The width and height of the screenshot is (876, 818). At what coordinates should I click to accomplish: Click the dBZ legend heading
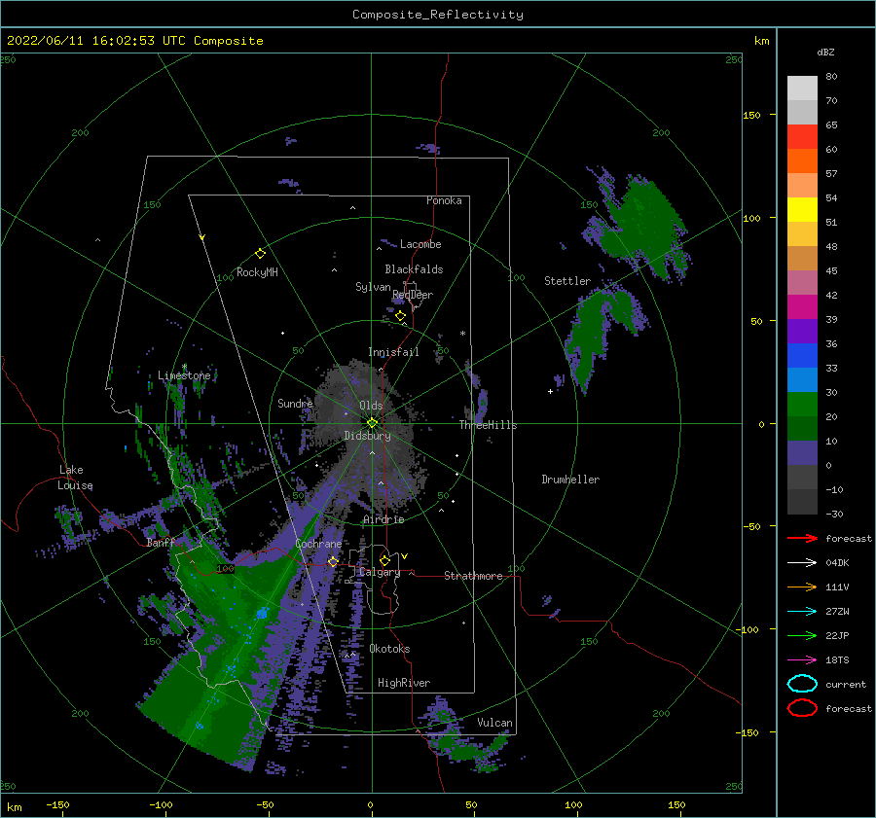[825, 52]
